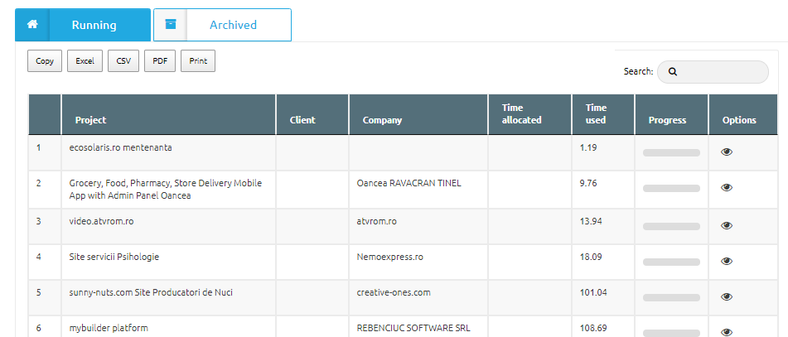
Task: View ecosolaris.ro mentenanta project via eye icon
Action: click(x=727, y=152)
